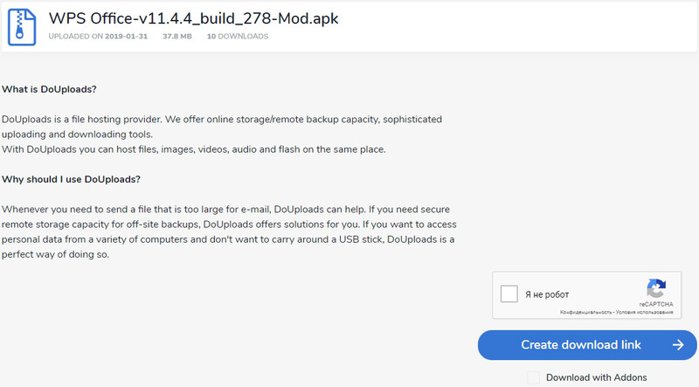Image resolution: width=699 pixels, height=387 pixels.
Task: Click the "Why should I use DoUploads?" heading
Action: click(x=72, y=179)
